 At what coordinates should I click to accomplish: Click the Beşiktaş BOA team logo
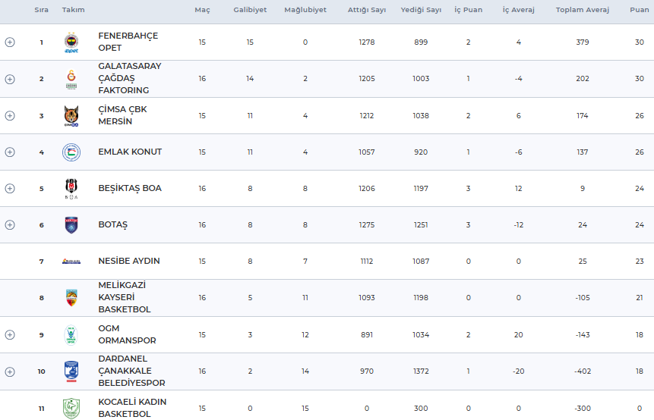click(71, 188)
